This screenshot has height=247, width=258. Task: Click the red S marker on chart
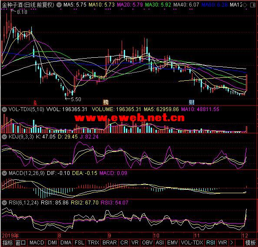(35, 102)
